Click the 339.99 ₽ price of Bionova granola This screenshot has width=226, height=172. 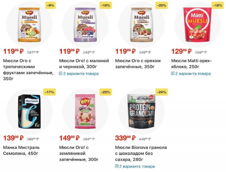click(x=125, y=138)
